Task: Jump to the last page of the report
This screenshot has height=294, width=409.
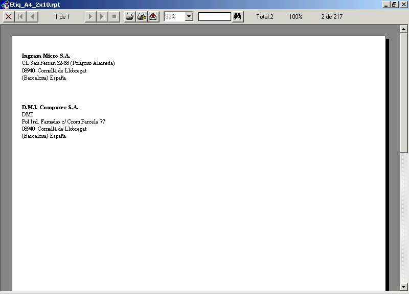Action: pyautogui.click(x=102, y=17)
